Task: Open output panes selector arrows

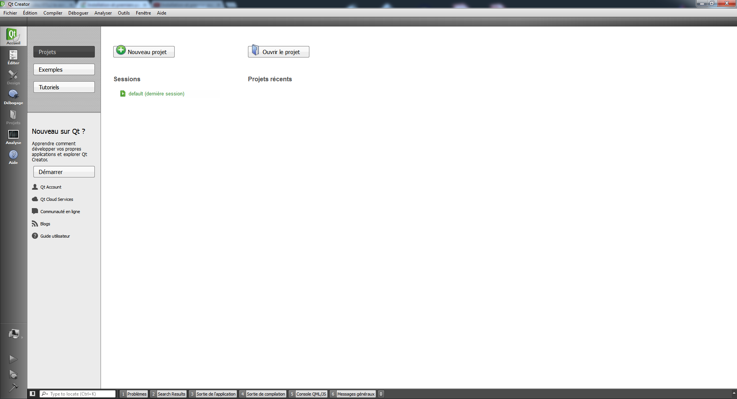Action: (x=381, y=394)
